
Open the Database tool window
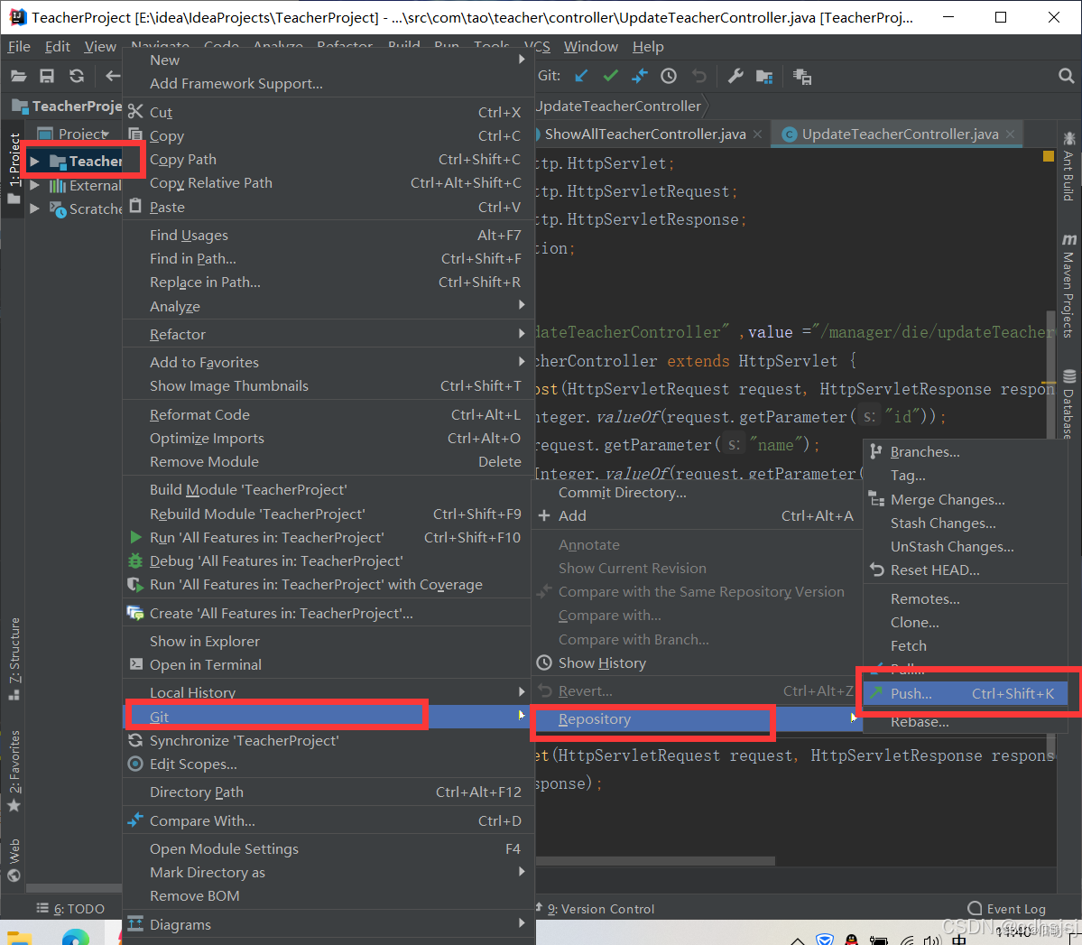1068,404
